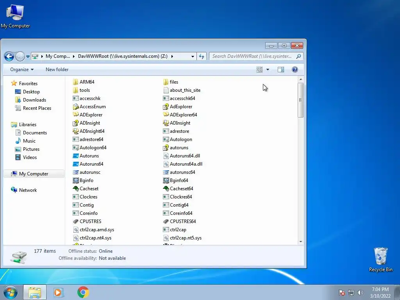Click the ADExplorer64 book icon

pyautogui.click(x=166, y=115)
